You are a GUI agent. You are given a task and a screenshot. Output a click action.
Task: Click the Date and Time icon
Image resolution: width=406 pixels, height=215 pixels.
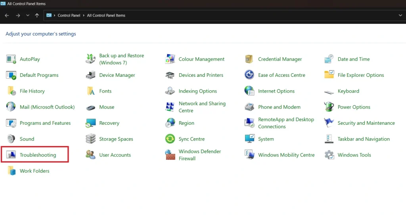[329, 59]
